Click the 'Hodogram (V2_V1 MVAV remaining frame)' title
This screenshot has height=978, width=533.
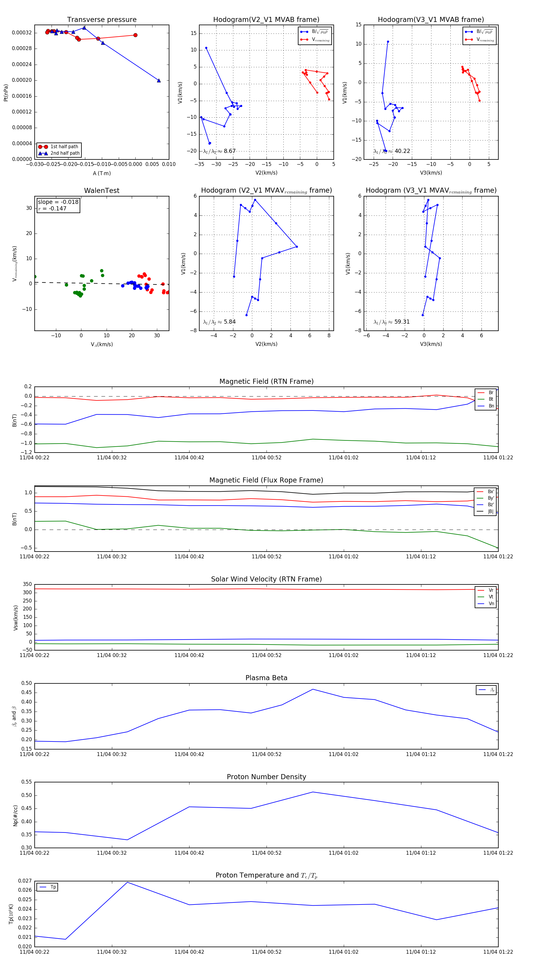pyautogui.click(x=266, y=191)
